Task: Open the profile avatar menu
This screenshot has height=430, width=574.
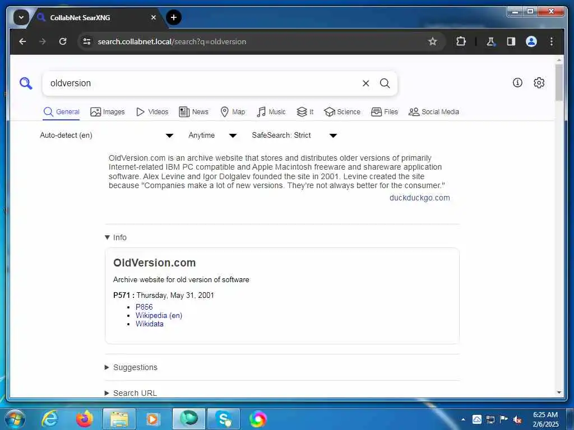Action: [x=531, y=41]
